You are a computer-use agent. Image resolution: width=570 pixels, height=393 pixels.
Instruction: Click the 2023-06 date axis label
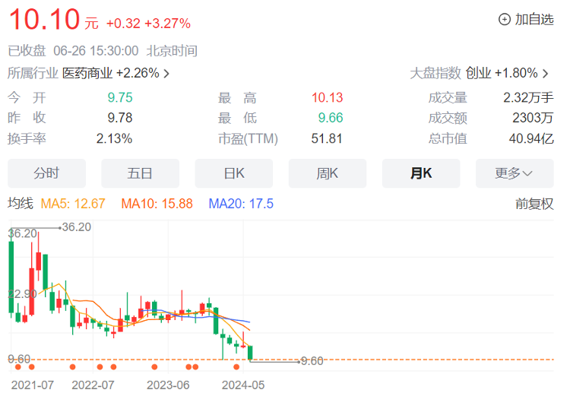point(168,385)
